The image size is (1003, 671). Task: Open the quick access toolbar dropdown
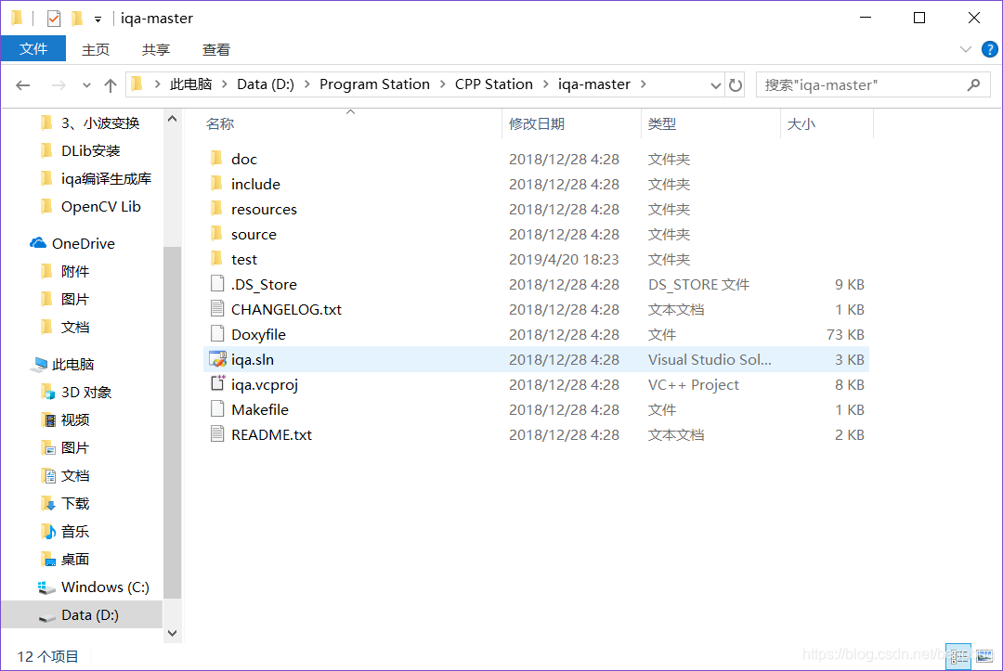tap(98, 19)
